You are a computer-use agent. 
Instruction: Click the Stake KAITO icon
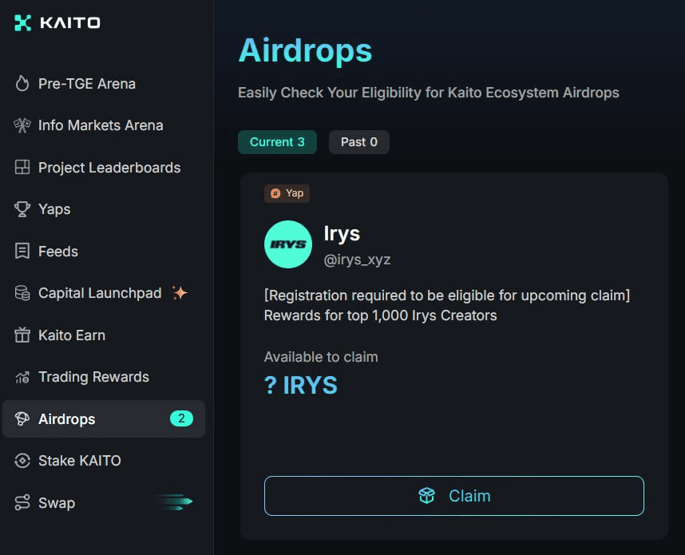click(22, 461)
